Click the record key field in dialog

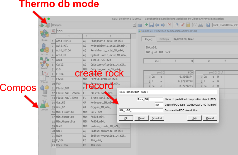pos(168,92)
